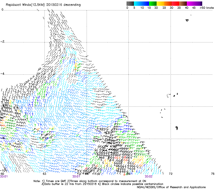
Task: Click the orange 25-30 knots color swatch
Action: point(168,3)
